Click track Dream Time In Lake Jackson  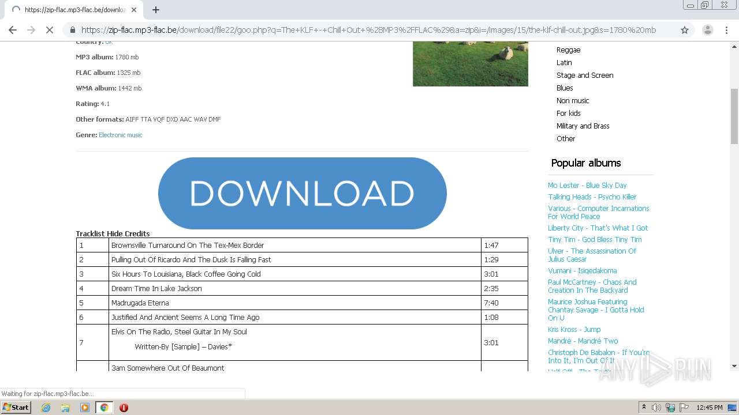tap(156, 288)
